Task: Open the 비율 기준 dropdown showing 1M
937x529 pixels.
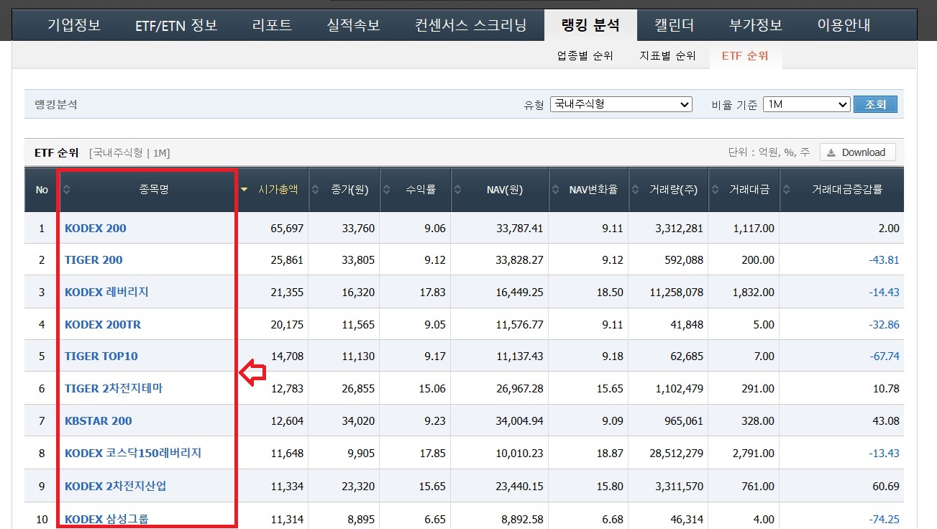Action: click(x=806, y=104)
